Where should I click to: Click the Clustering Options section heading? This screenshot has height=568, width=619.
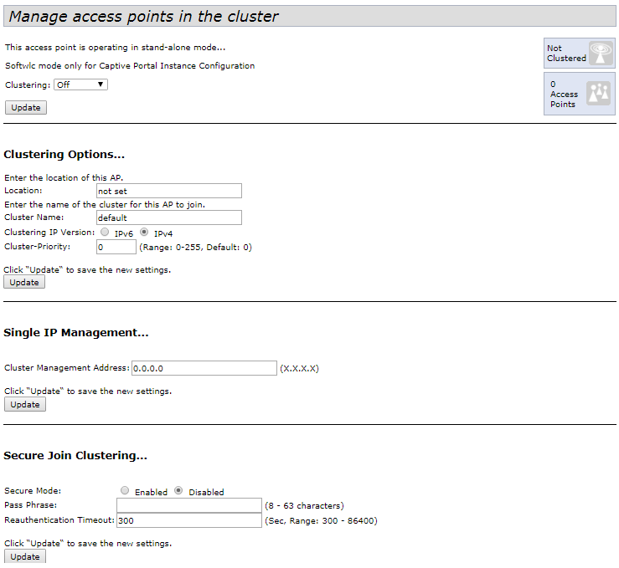click(x=64, y=155)
